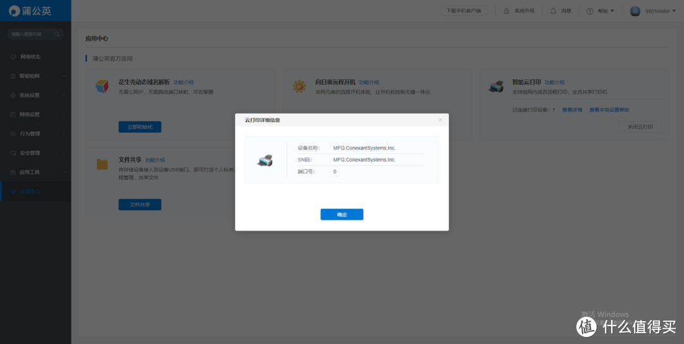
Task: Click the 查看本地设置帮助 link
Action: (x=609, y=110)
